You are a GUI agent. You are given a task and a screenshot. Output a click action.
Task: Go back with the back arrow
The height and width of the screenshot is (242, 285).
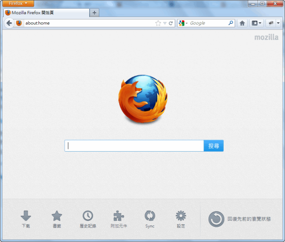pyautogui.click(x=9, y=23)
